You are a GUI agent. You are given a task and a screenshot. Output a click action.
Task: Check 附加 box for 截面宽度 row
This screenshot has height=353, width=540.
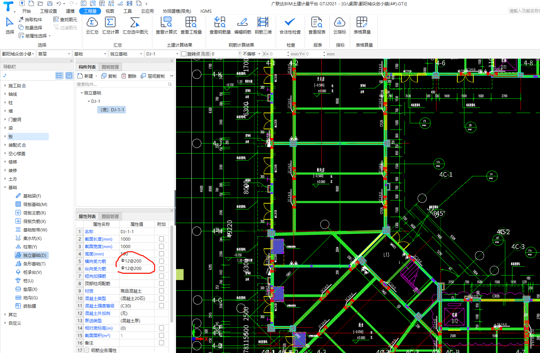[x=162, y=246]
